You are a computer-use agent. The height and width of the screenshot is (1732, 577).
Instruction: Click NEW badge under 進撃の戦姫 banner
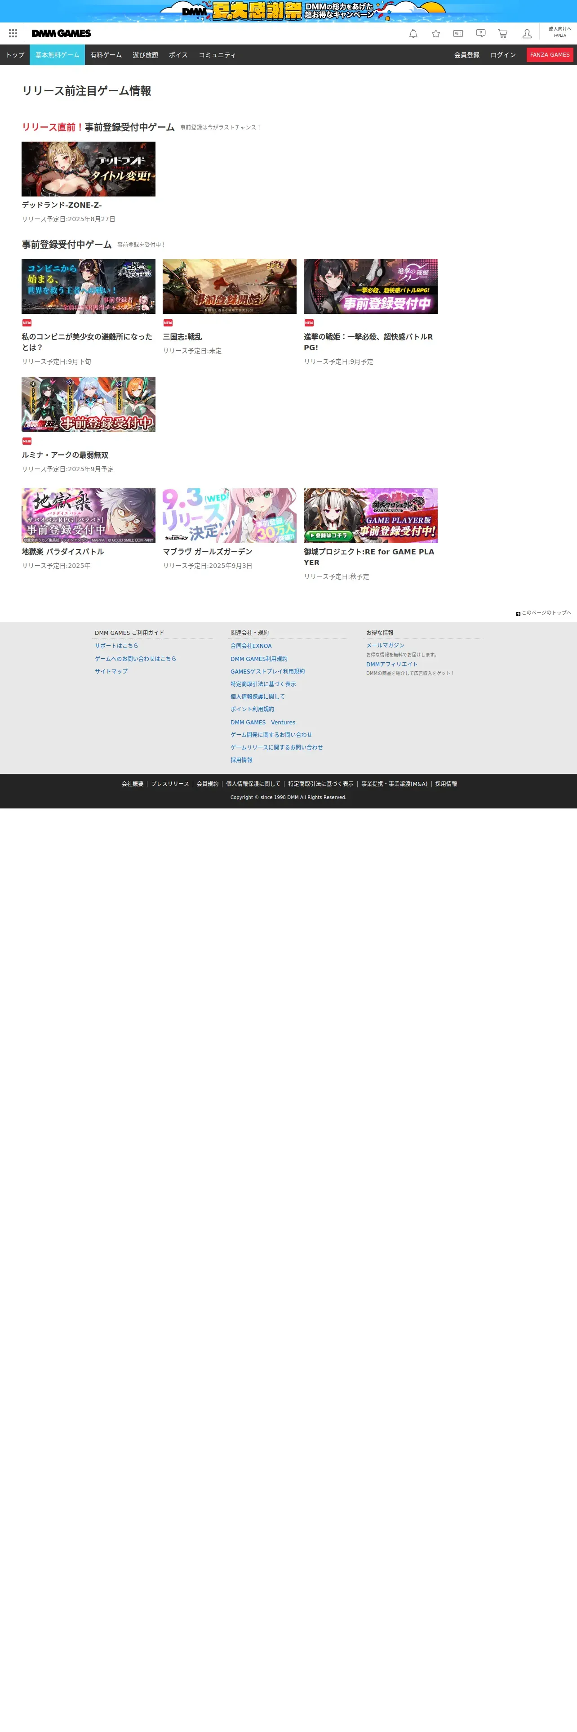[309, 323]
